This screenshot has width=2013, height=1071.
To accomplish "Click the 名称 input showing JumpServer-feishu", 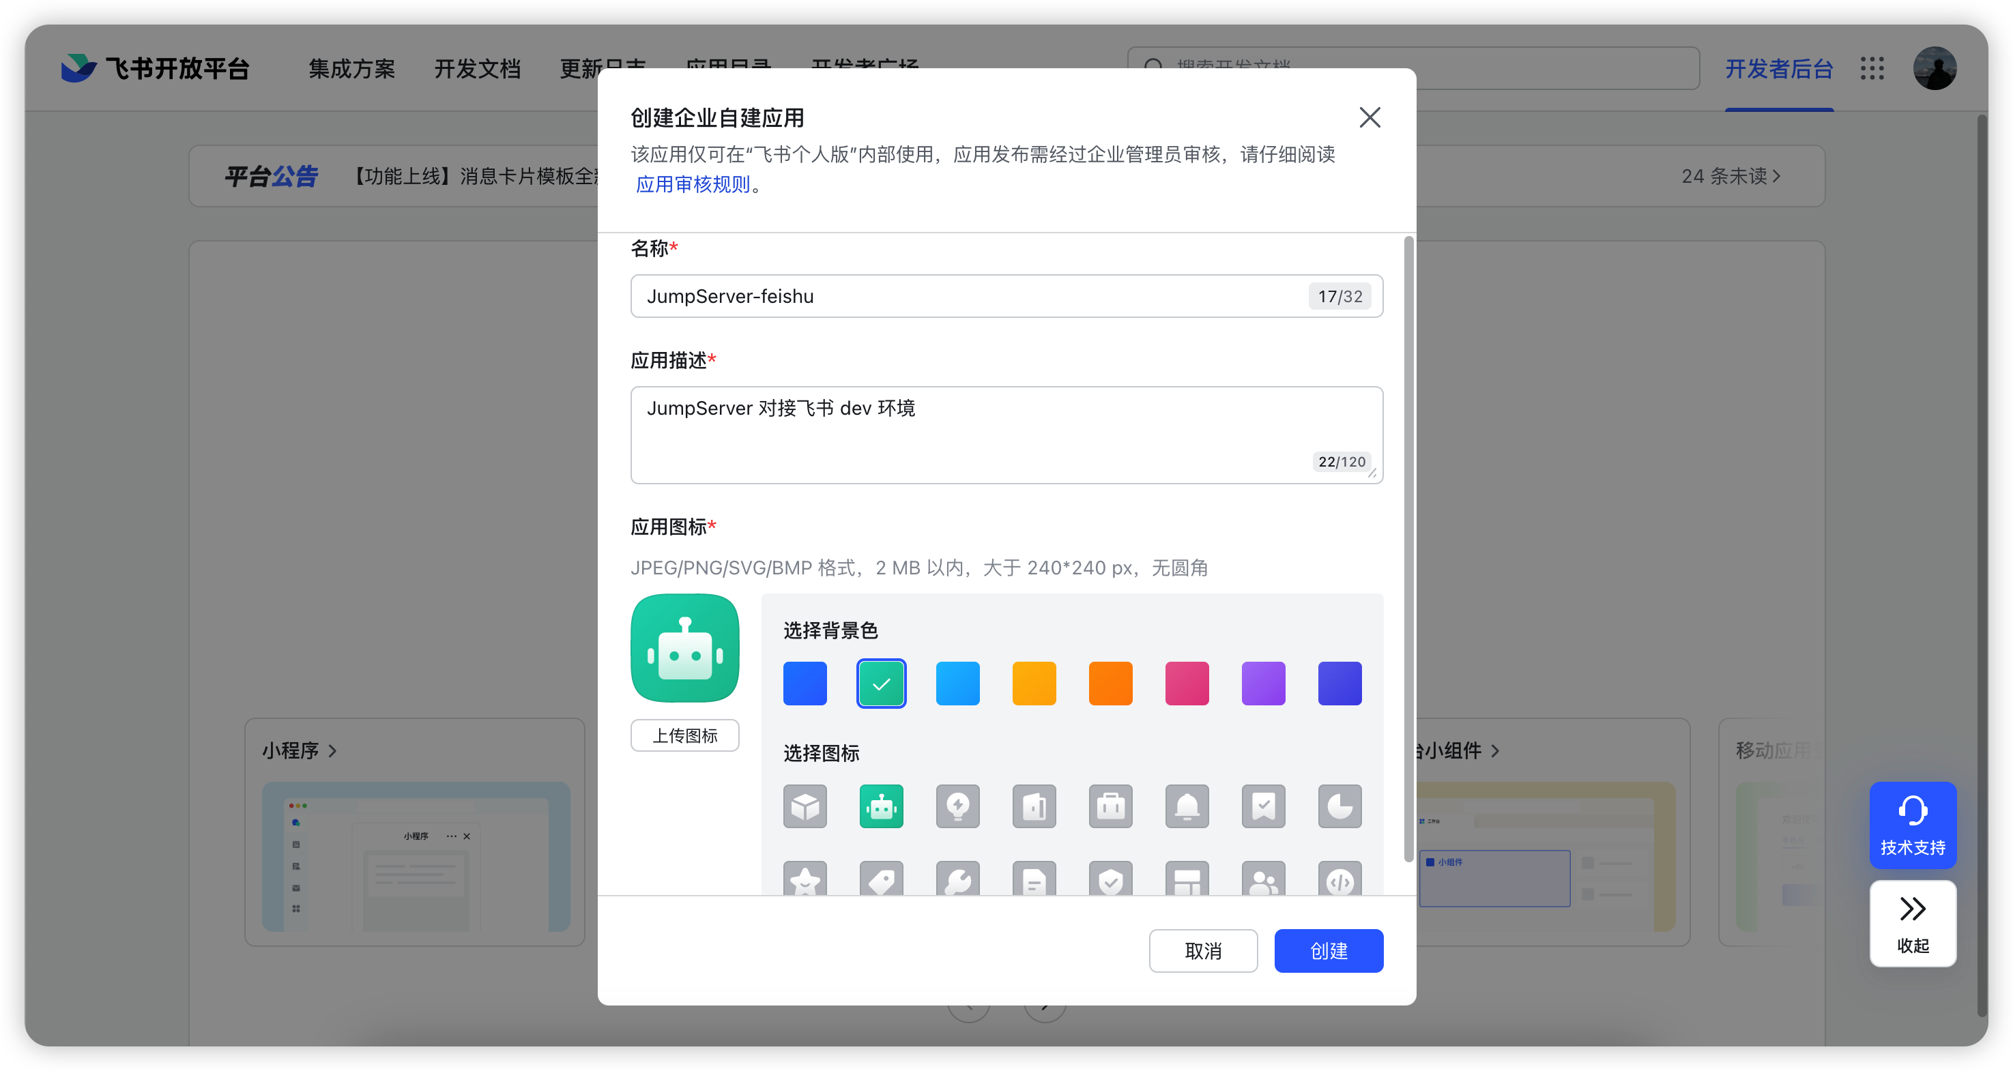I will (x=938, y=296).
